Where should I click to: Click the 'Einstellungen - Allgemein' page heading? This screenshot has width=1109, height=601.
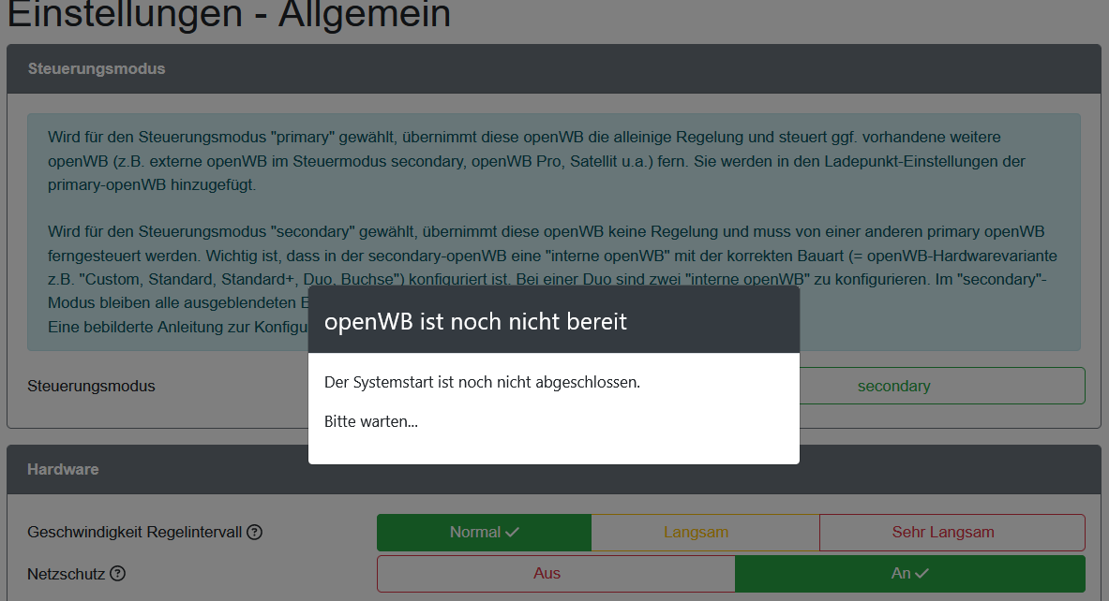229,14
